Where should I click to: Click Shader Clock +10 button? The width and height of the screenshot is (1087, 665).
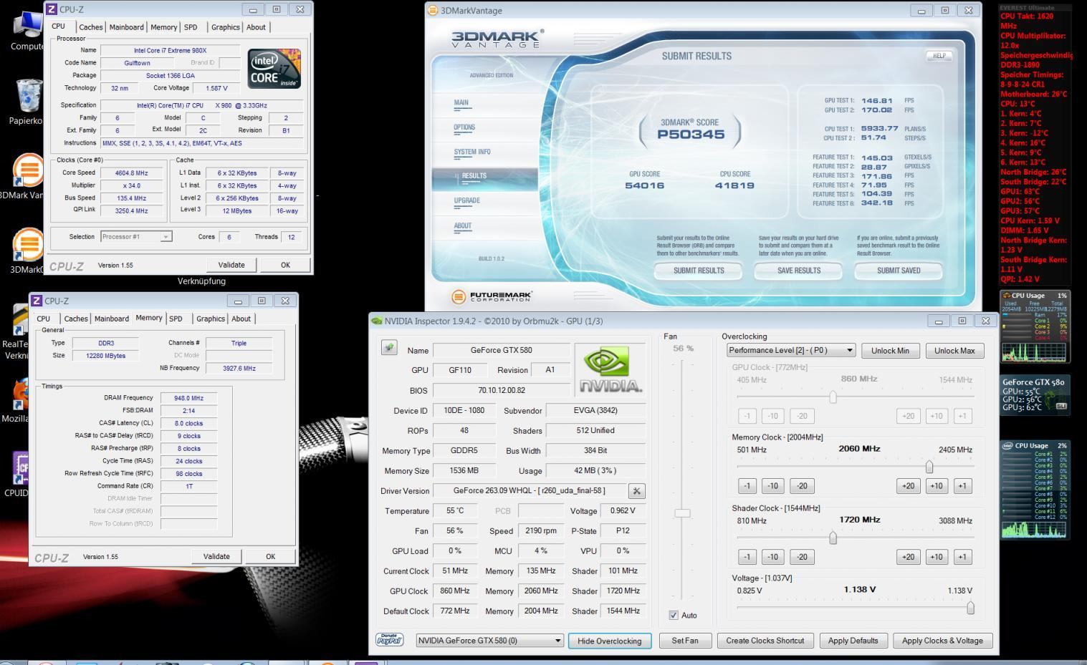[936, 556]
